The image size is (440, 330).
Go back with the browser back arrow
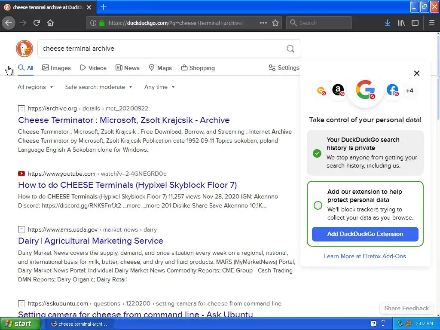[9, 23]
